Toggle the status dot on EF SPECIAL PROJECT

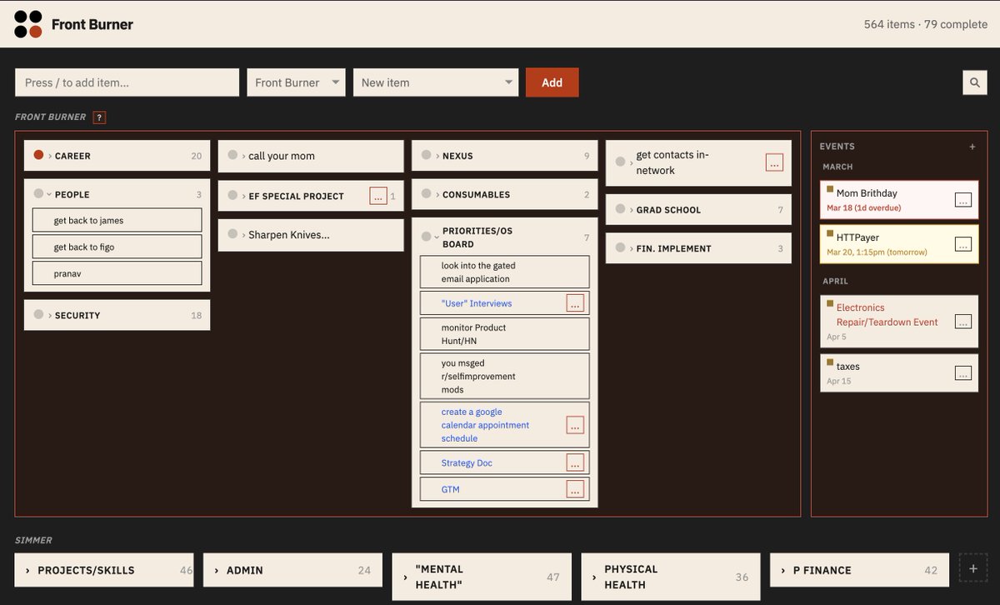pyautogui.click(x=232, y=195)
